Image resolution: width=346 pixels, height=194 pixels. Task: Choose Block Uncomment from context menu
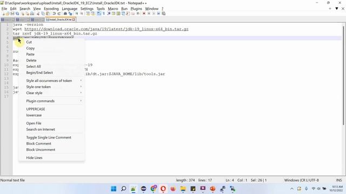41,150
